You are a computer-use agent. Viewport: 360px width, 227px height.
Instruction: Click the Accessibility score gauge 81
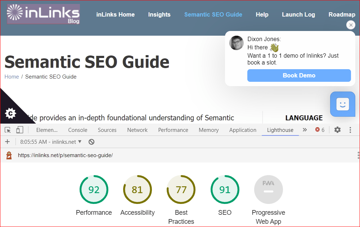click(x=138, y=190)
